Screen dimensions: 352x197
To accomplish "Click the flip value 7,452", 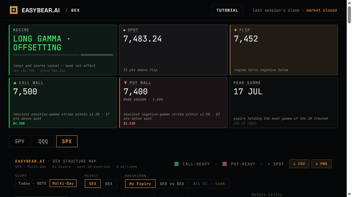I will point(246,39).
